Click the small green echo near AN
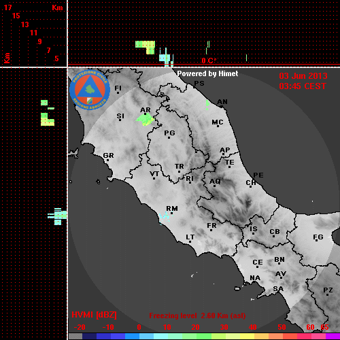The image size is (340, 340). coord(207,105)
